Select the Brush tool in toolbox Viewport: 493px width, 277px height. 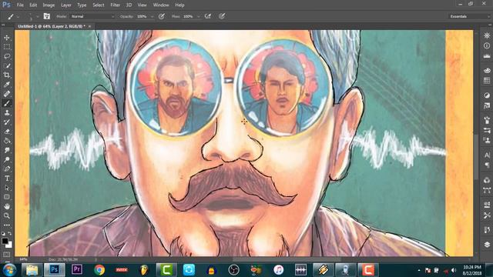[7, 103]
